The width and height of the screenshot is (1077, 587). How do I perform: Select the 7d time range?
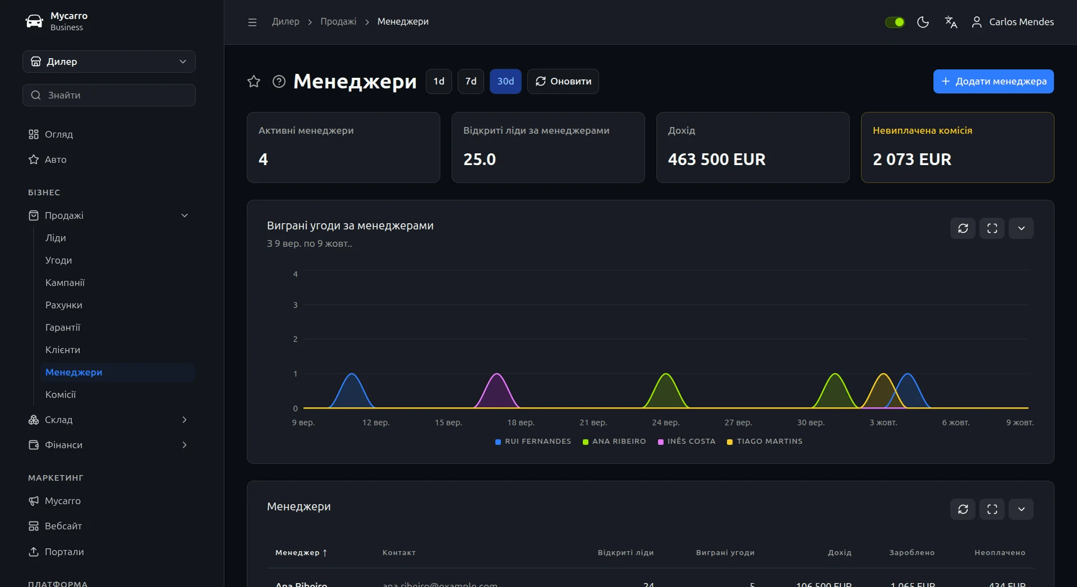pos(471,81)
